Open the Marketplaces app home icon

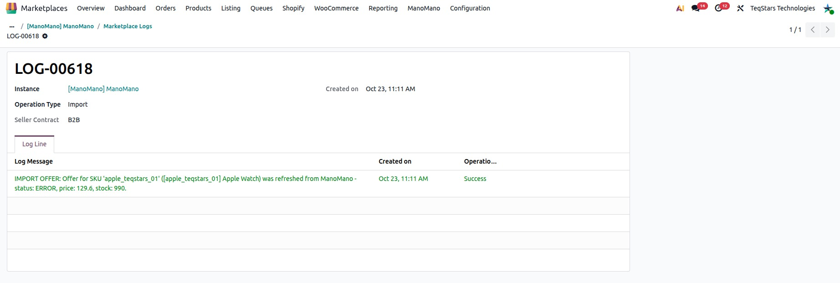pyautogui.click(x=11, y=8)
